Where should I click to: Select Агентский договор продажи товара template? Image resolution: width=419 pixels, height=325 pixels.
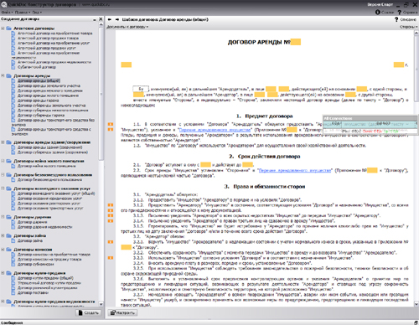click(48, 39)
